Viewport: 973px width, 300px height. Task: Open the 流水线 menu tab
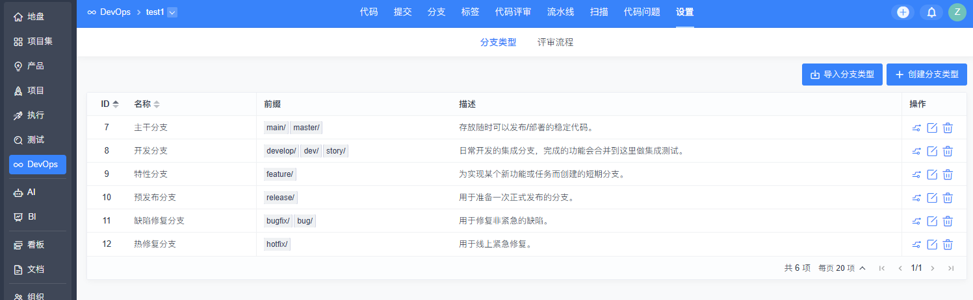pyautogui.click(x=560, y=12)
